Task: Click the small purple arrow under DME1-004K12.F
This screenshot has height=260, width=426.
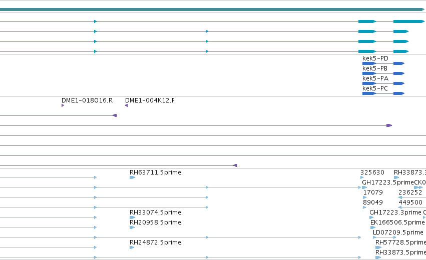Action: (x=126, y=105)
